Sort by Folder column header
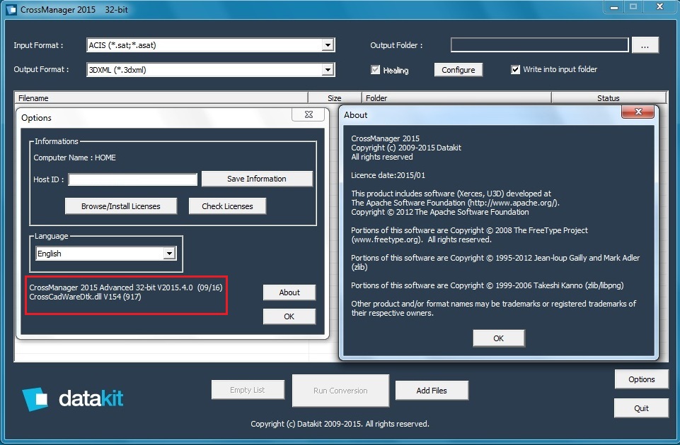Viewport: 680px width, 445px height. click(456, 98)
